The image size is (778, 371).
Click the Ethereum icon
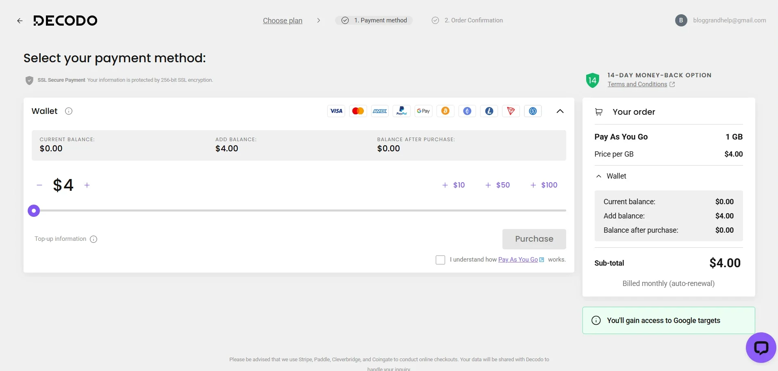coord(467,111)
